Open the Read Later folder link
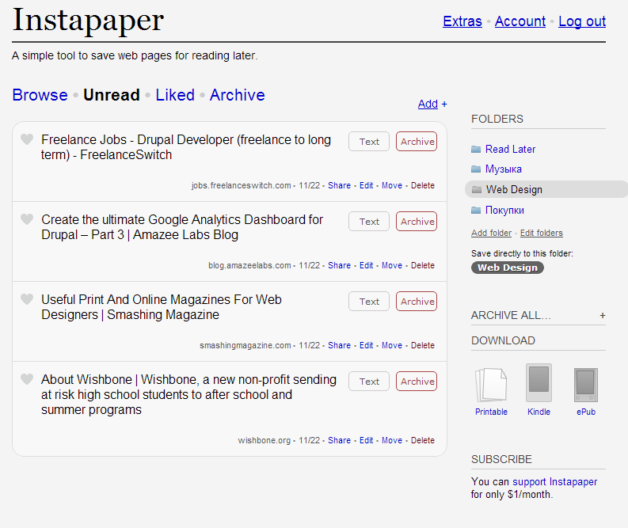628x528 pixels. click(510, 150)
